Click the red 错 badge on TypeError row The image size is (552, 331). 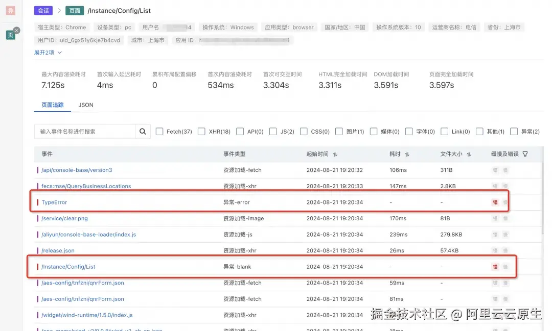click(495, 202)
